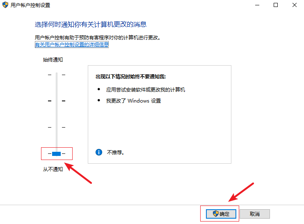Image resolution: width=304 pixels, height=224 pixels.
Task: Click the 选择何时通知你有关计算机更改的消息 heading
Action: coord(91,25)
